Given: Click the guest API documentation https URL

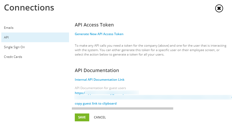Looking at the screenshot, I should pos(107,93).
